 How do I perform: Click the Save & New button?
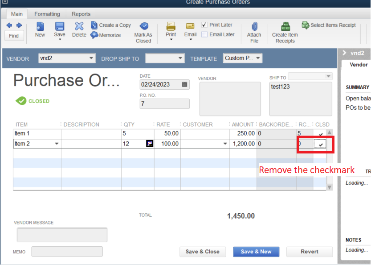point(256,252)
